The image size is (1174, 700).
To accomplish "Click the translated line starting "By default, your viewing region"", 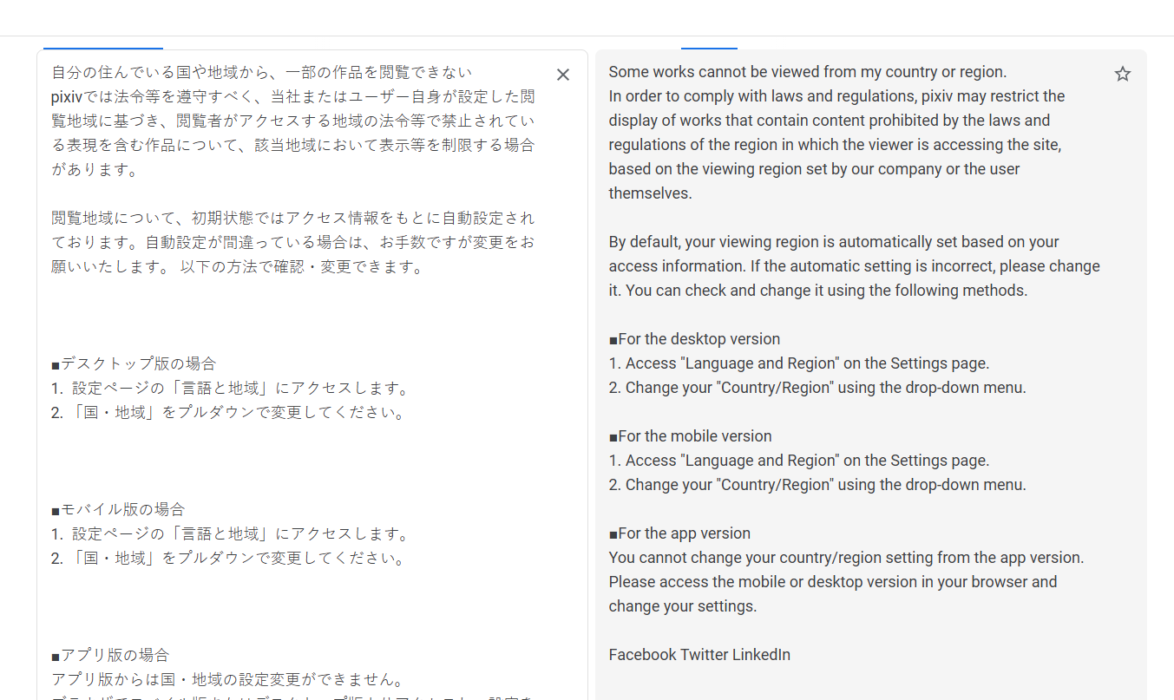I will [x=834, y=242].
